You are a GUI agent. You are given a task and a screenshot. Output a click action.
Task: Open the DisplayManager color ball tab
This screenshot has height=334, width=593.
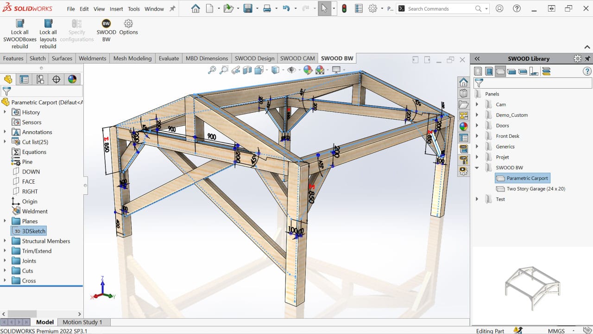[x=72, y=79]
